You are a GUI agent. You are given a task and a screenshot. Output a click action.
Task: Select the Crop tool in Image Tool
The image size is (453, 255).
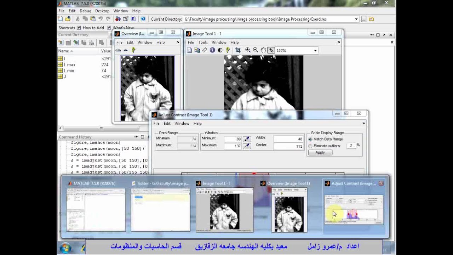[x=238, y=50]
